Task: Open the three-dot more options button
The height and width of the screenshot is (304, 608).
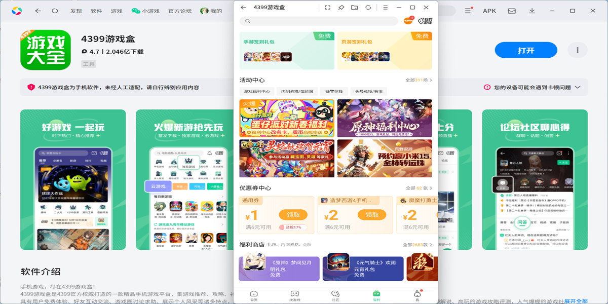Action: click(x=577, y=50)
